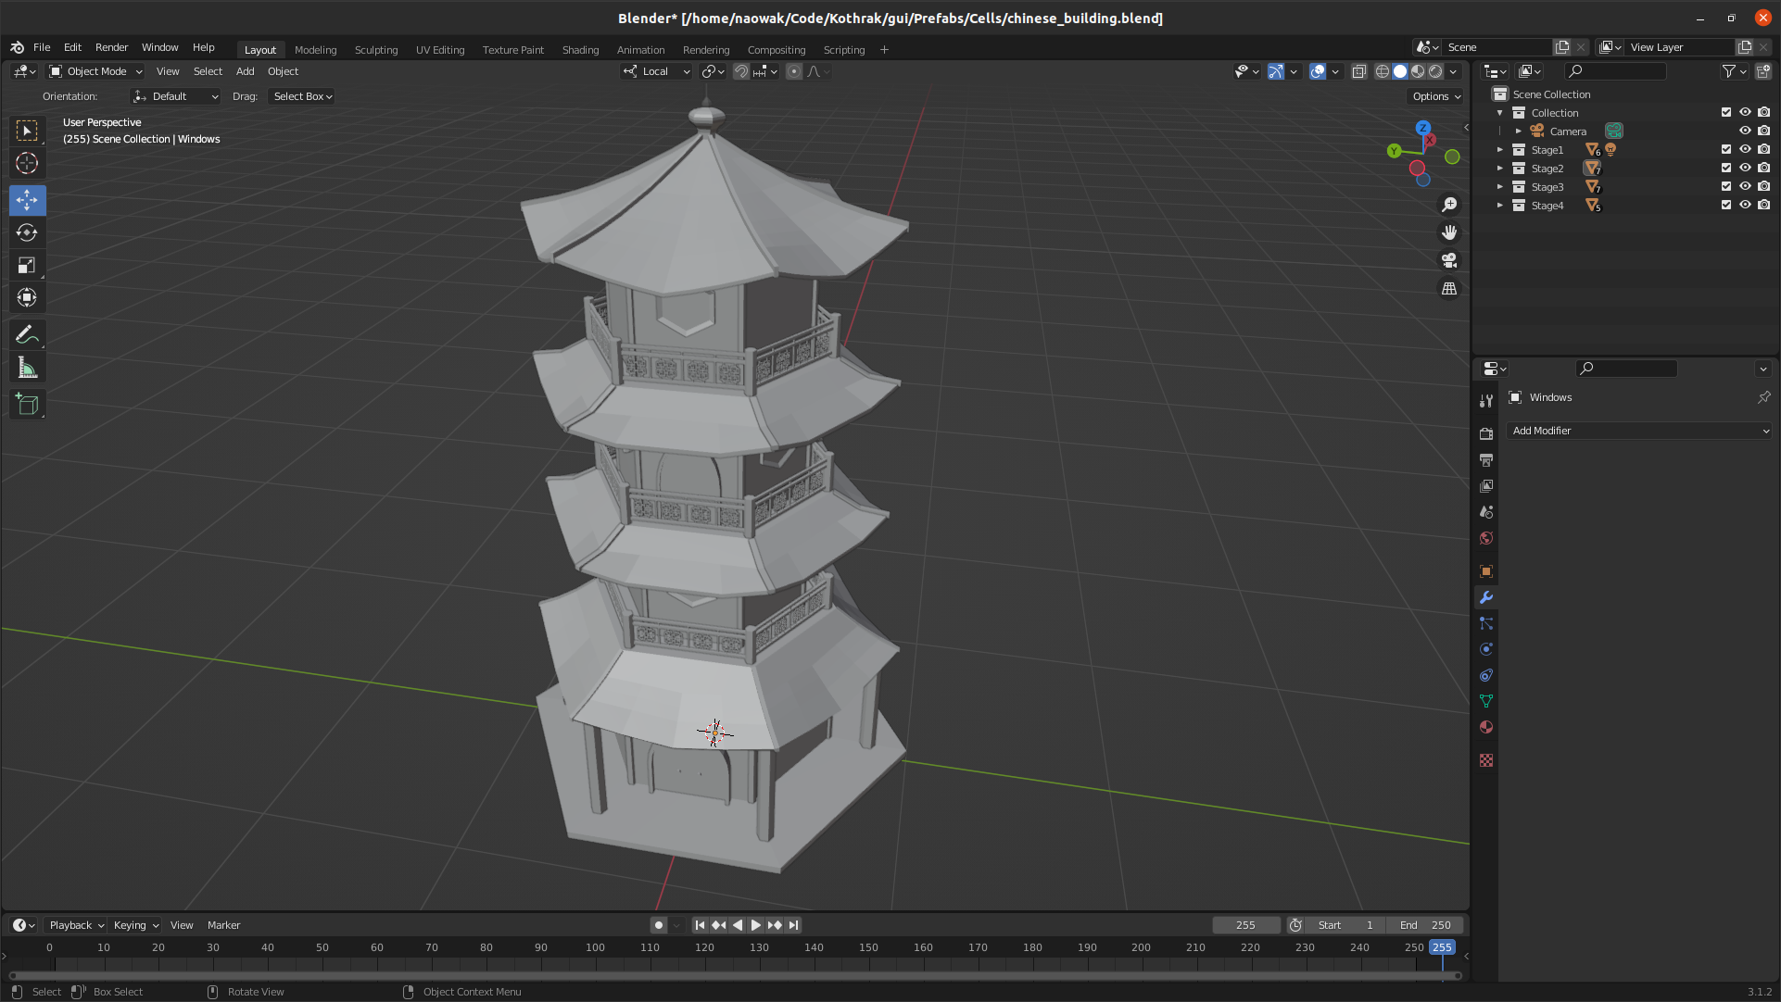Select the Transform tool
This screenshot has height=1002, width=1781.
point(27,297)
